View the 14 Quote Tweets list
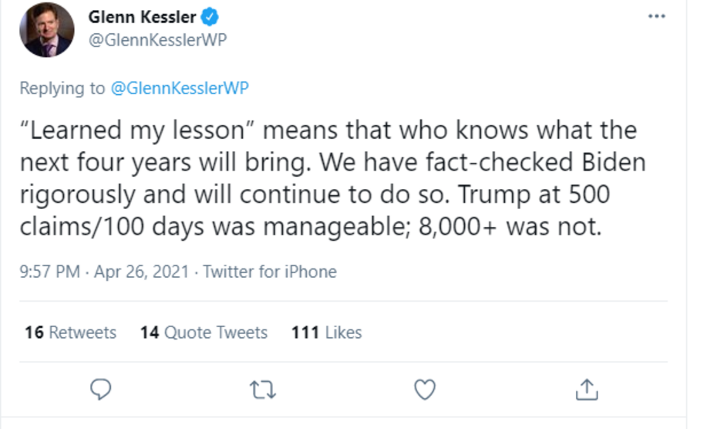This screenshot has width=717, height=429. pos(204,333)
